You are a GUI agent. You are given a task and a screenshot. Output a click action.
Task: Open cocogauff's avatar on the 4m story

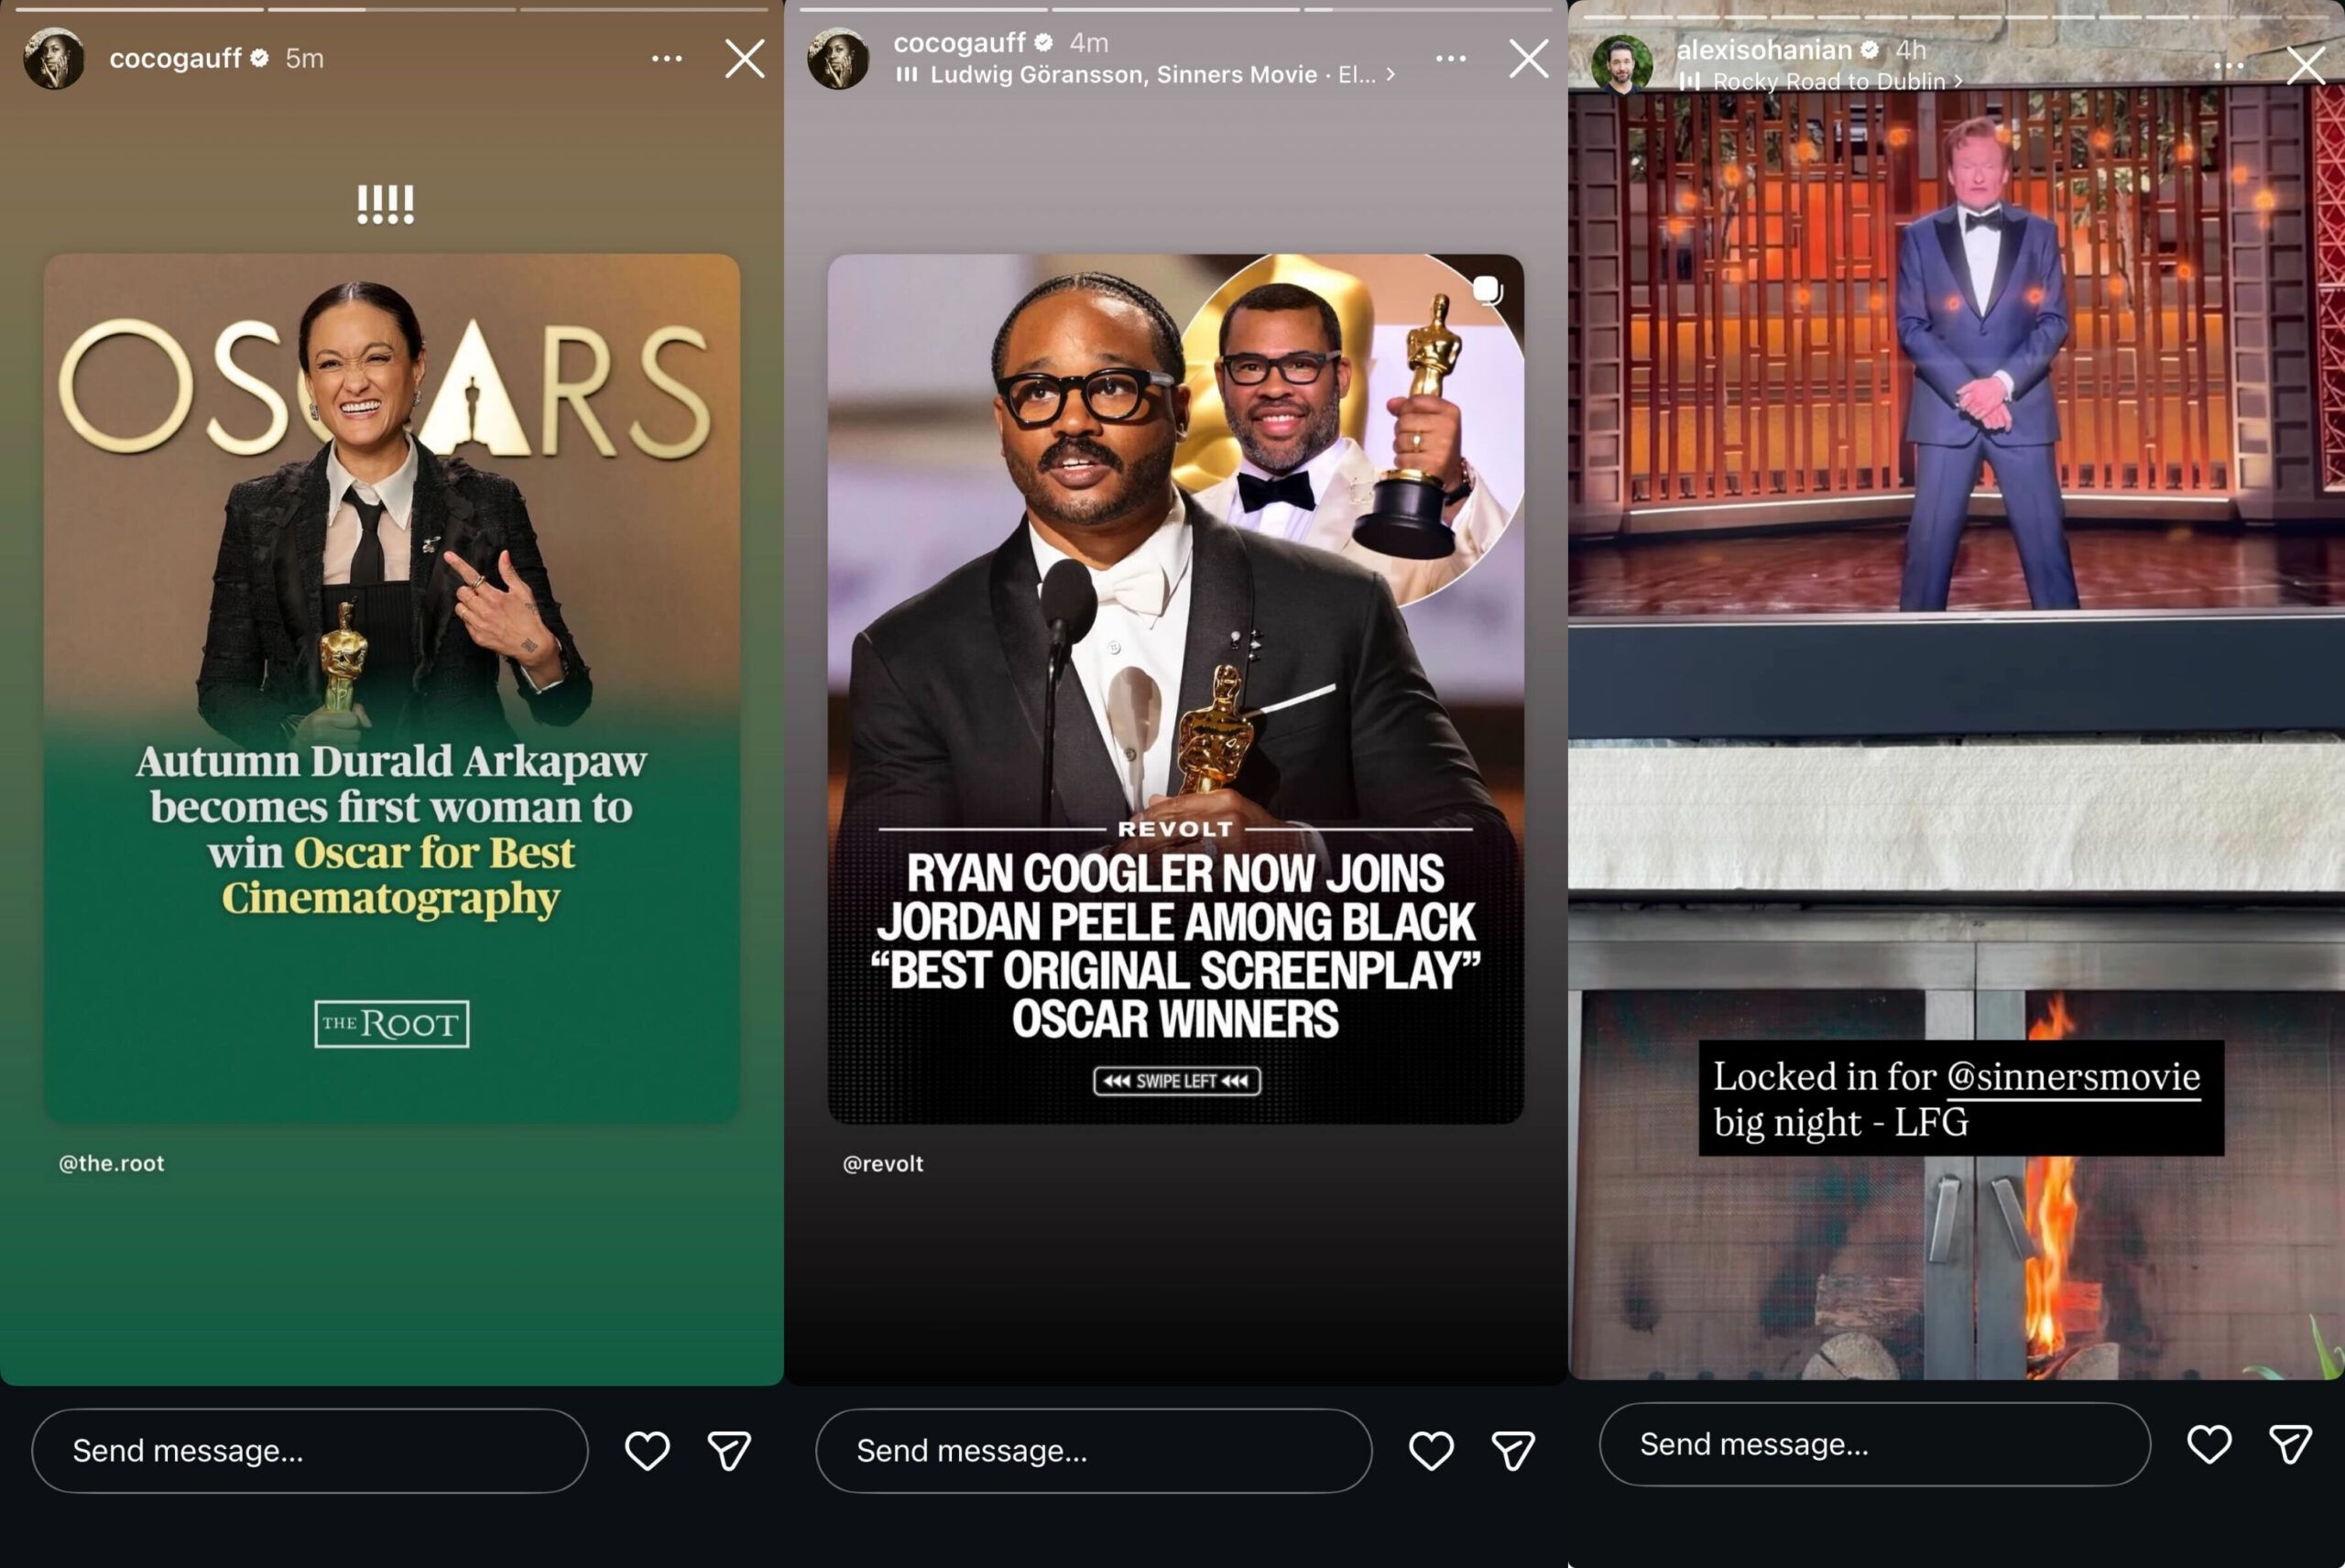pyautogui.click(x=839, y=59)
